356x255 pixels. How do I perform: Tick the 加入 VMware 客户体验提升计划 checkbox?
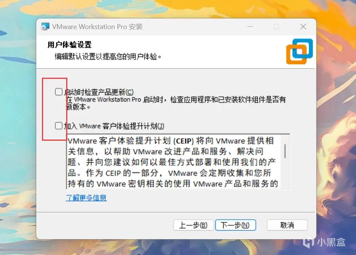(59, 126)
